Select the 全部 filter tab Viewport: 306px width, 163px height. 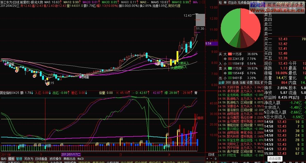click(221, 83)
